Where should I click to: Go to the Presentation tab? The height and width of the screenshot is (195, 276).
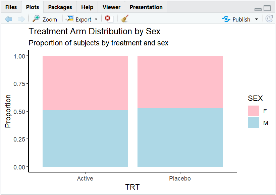tap(146, 7)
